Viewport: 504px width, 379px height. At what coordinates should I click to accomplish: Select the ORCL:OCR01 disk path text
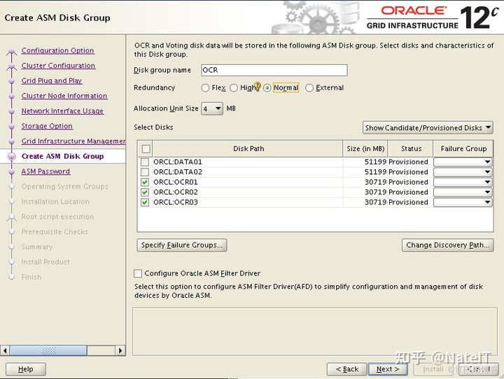tap(176, 182)
